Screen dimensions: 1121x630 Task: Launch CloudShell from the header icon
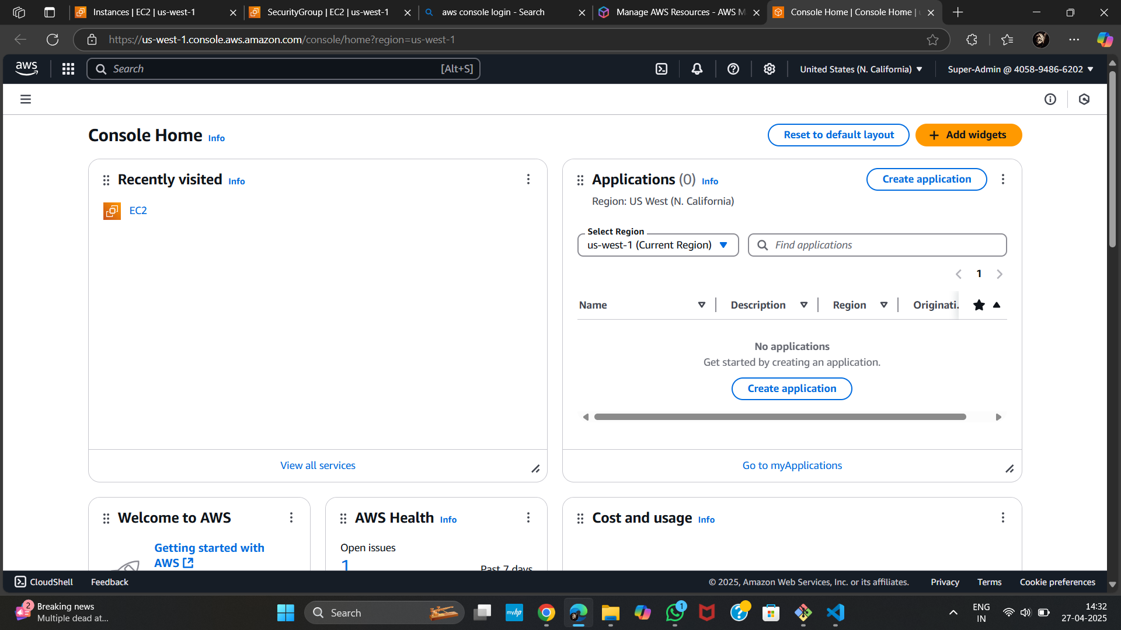[662, 69]
